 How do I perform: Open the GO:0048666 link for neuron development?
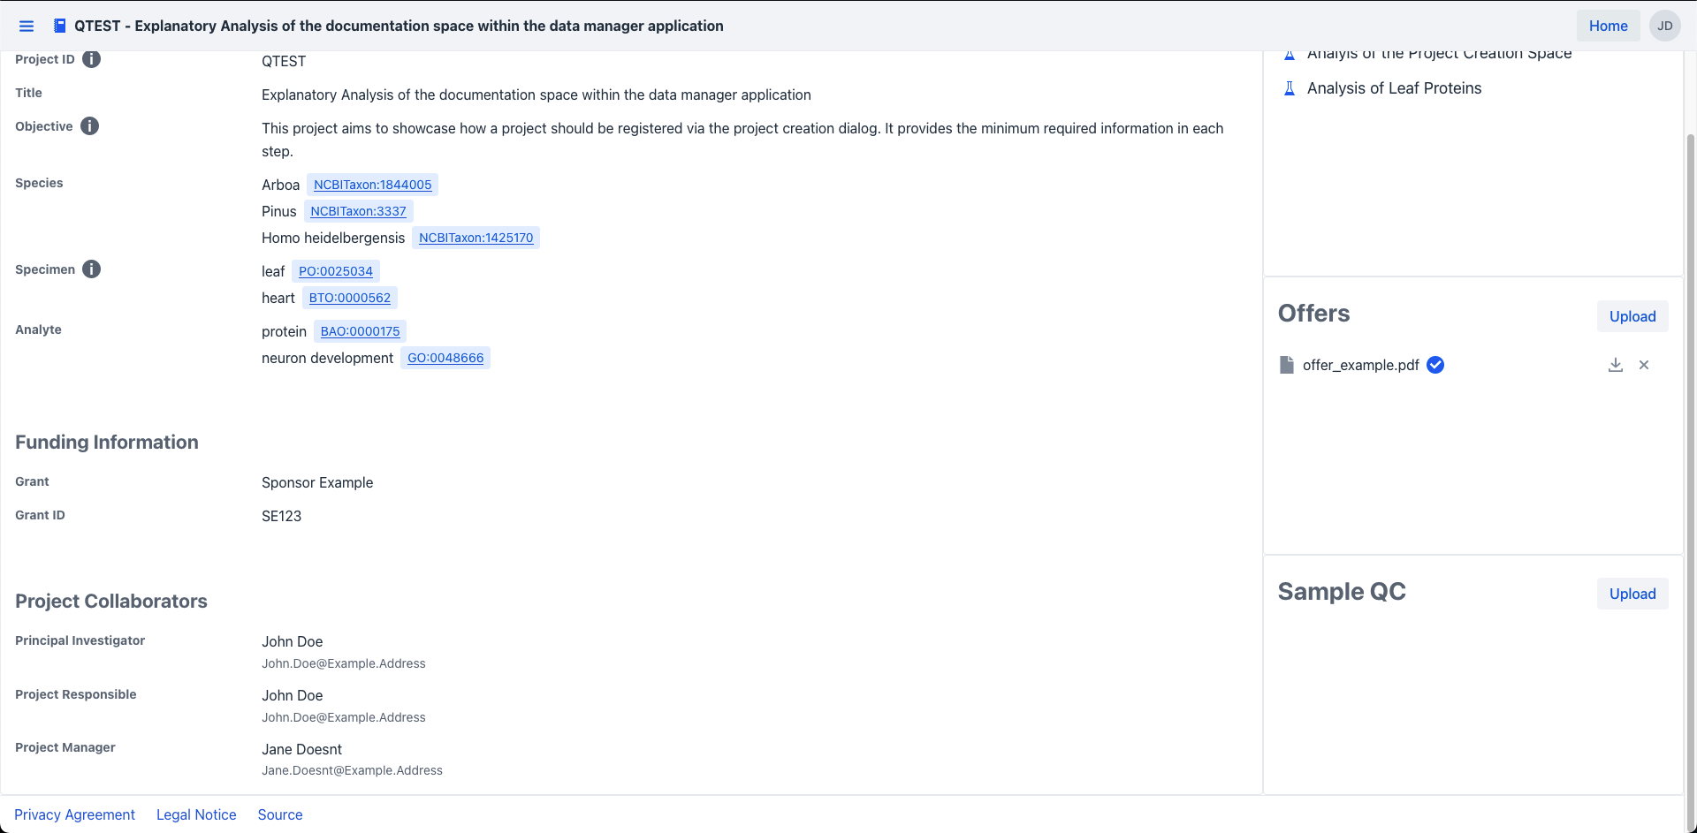point(445,358)
